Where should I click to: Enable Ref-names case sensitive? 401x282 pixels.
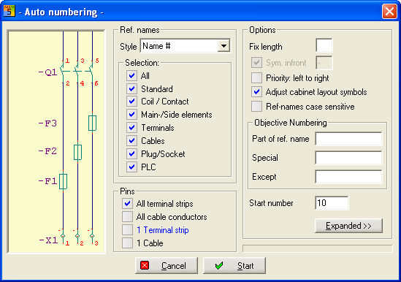tap(256, 107)
